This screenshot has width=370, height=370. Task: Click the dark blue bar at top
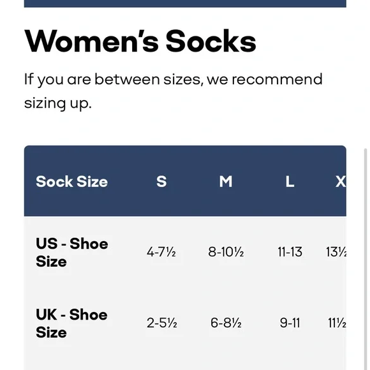pos(185,4)
